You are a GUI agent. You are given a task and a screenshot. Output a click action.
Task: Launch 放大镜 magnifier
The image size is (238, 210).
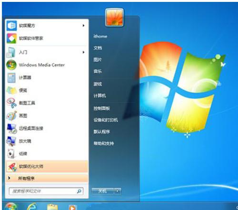(47, 141)
